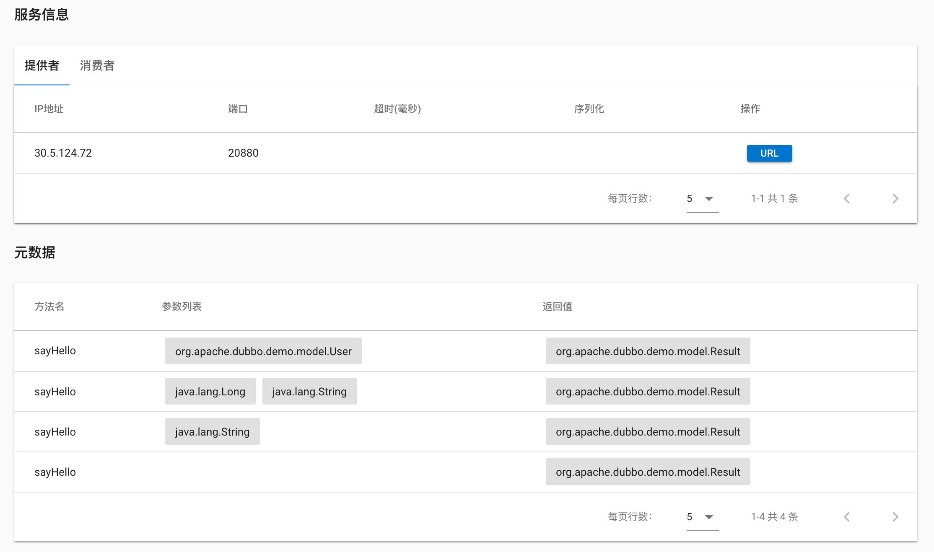Sort by the 端口 column header

tap(238, 109)
